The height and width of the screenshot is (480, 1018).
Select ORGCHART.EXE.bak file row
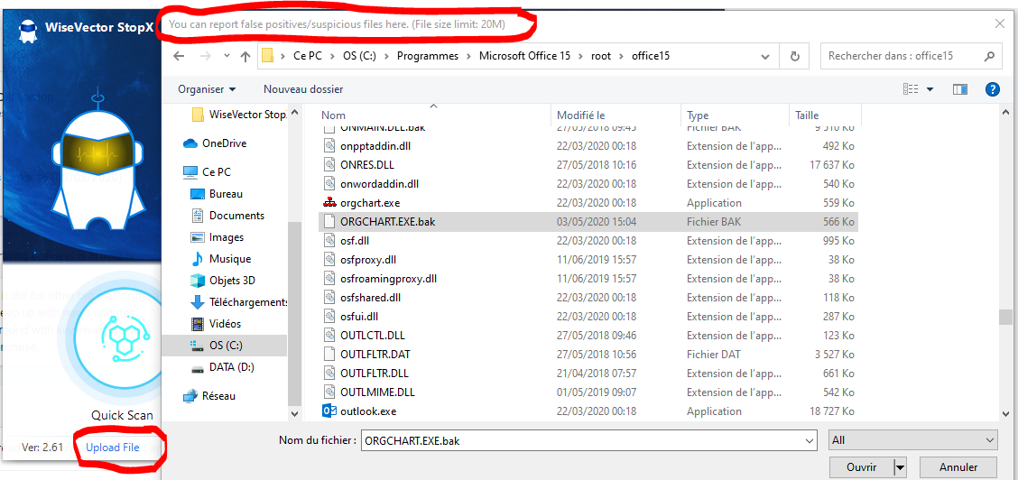(588, 222)
